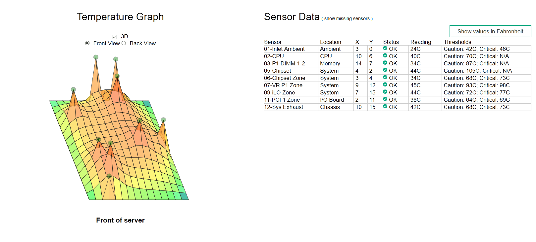The width and height of the screenshot is (536, 242).
Task: Click the green check icon in 02-CPU row
Action: coord(385,55)
